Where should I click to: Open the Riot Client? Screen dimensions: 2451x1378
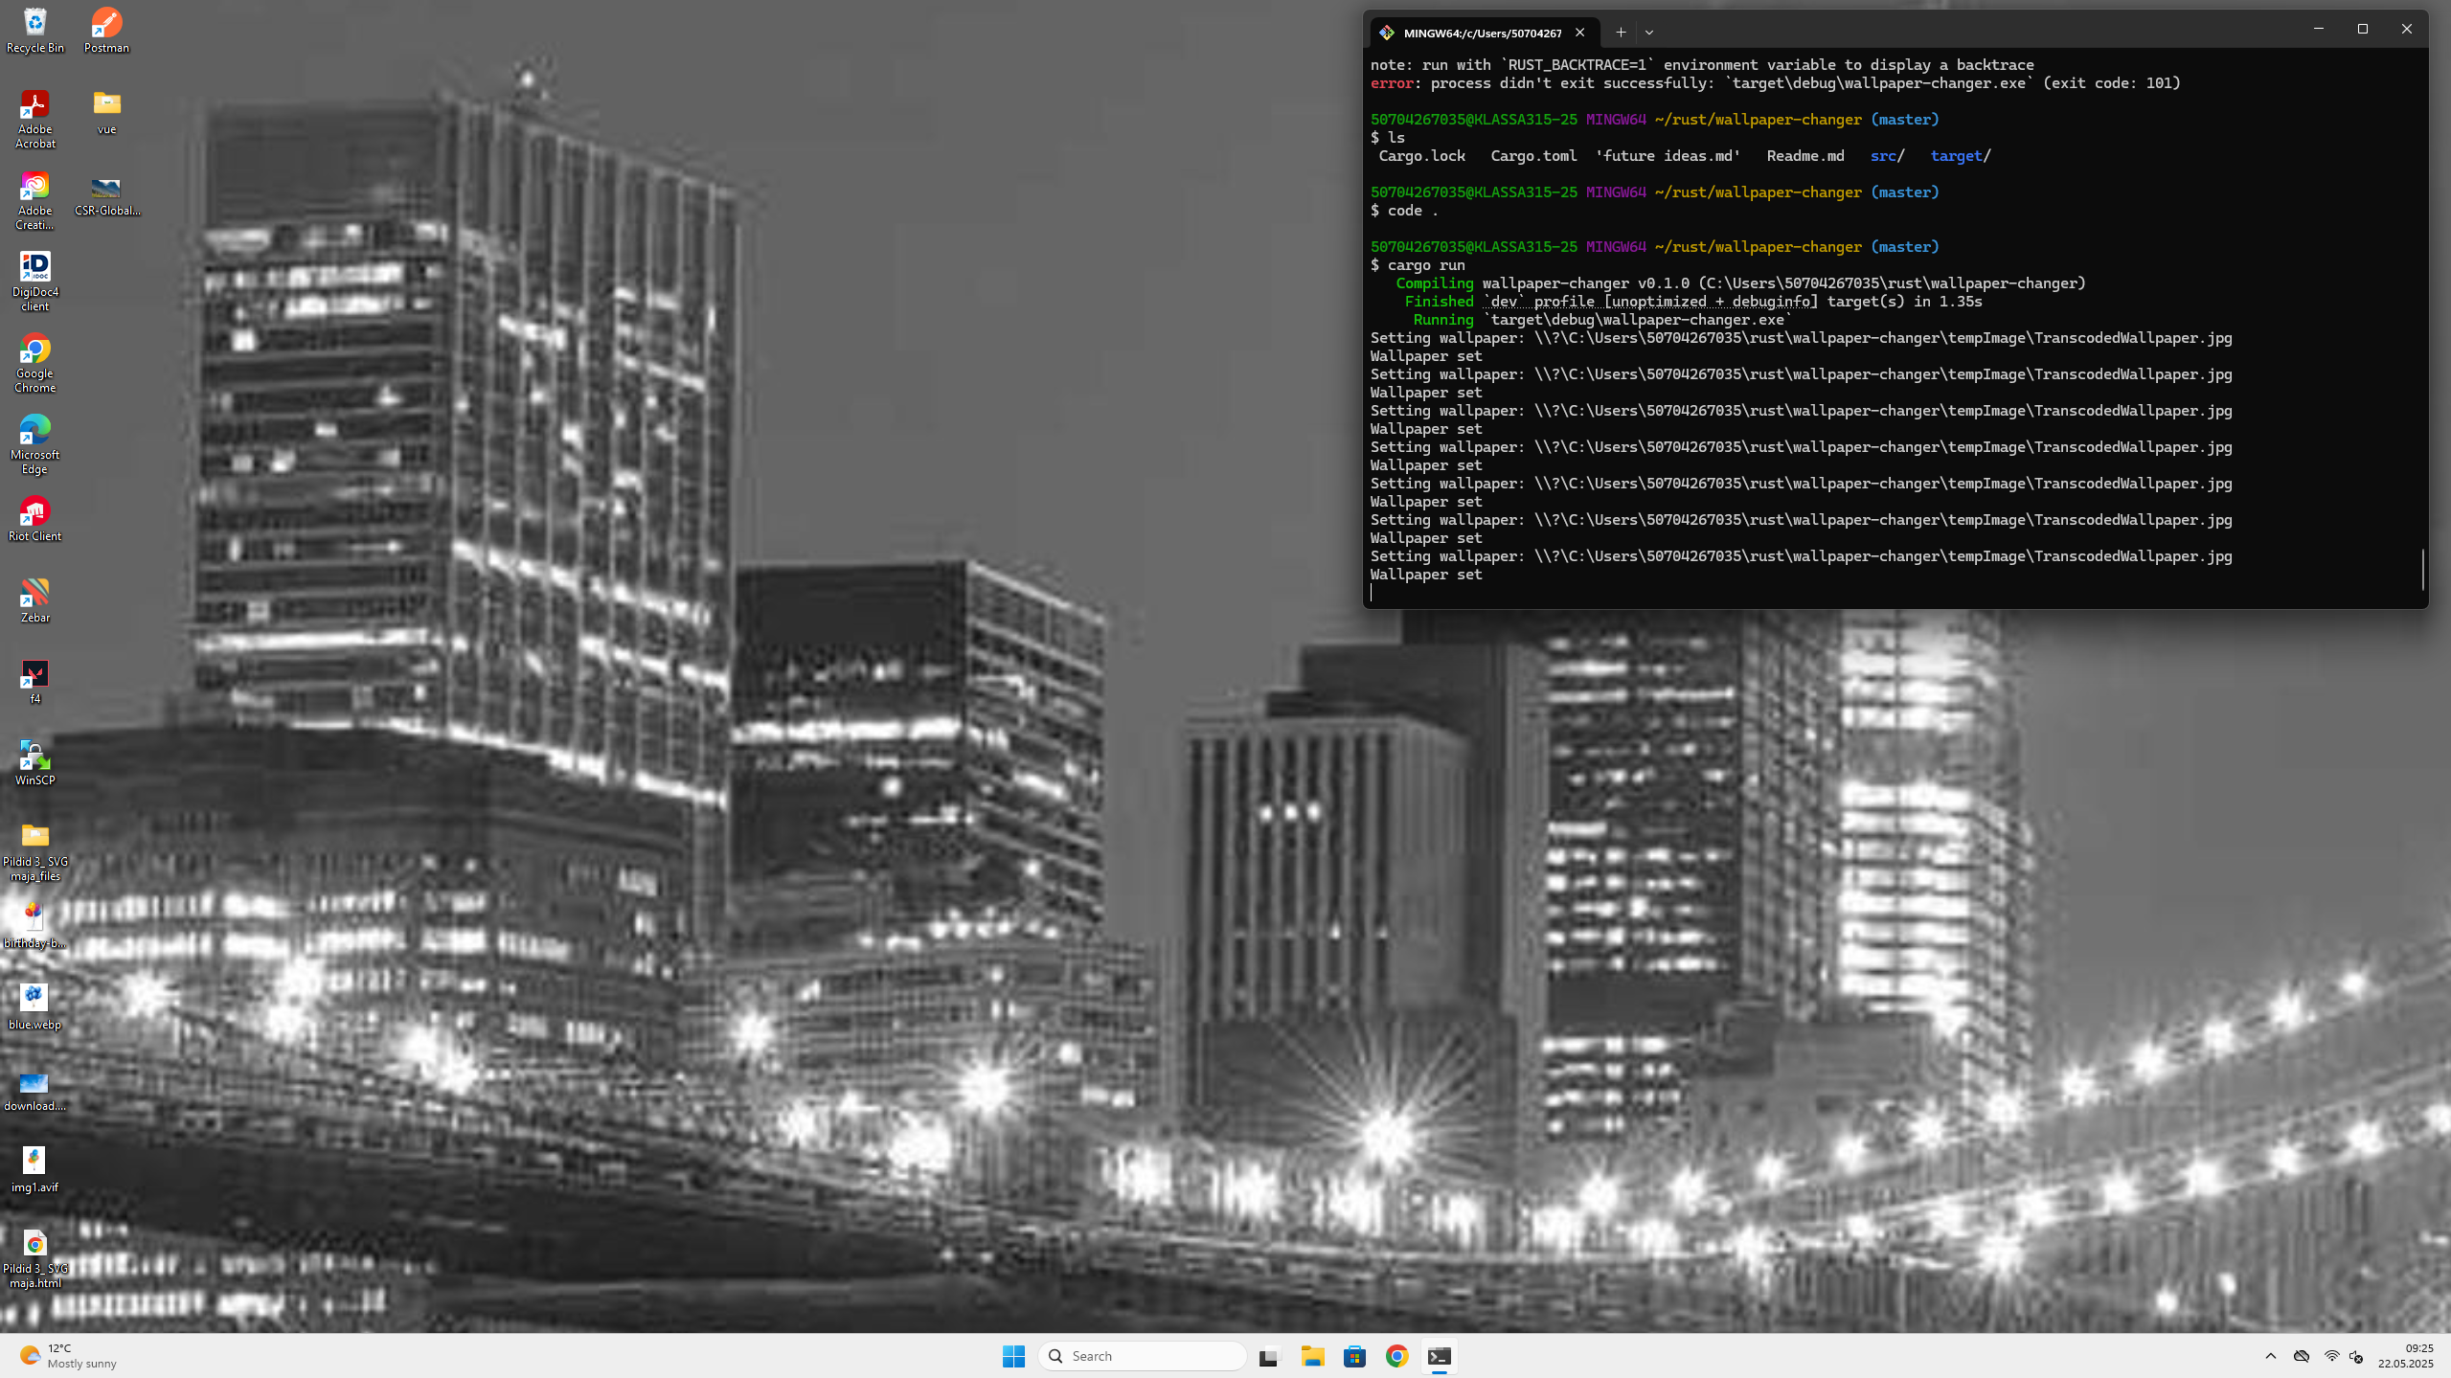pyautogui.click(x=34, y=509)
